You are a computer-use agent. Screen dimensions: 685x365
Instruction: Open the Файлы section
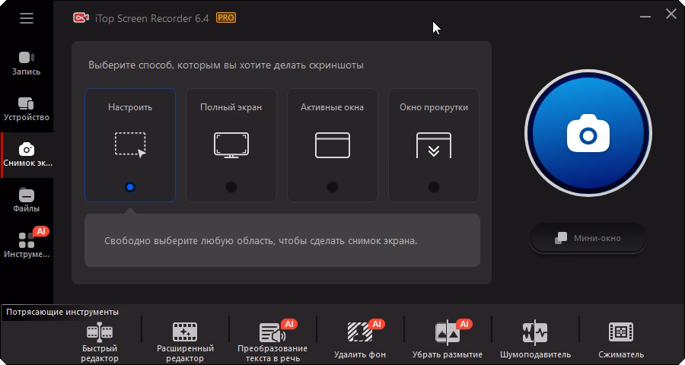[27, 200]
